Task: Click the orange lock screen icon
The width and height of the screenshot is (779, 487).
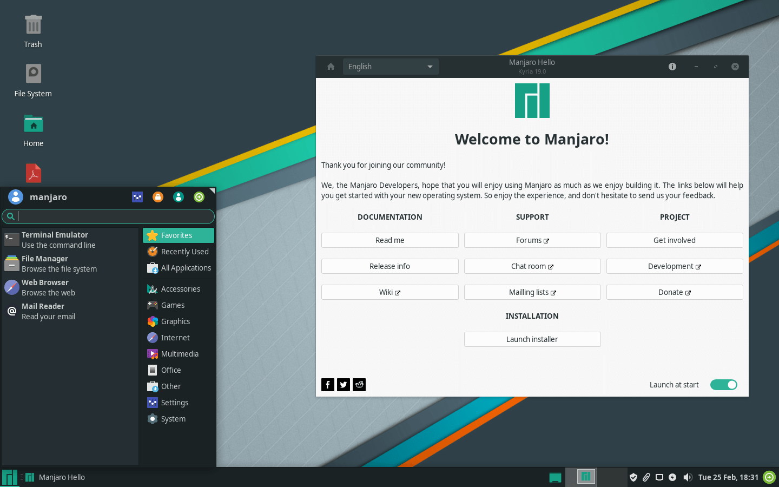Action: (158, 197)
